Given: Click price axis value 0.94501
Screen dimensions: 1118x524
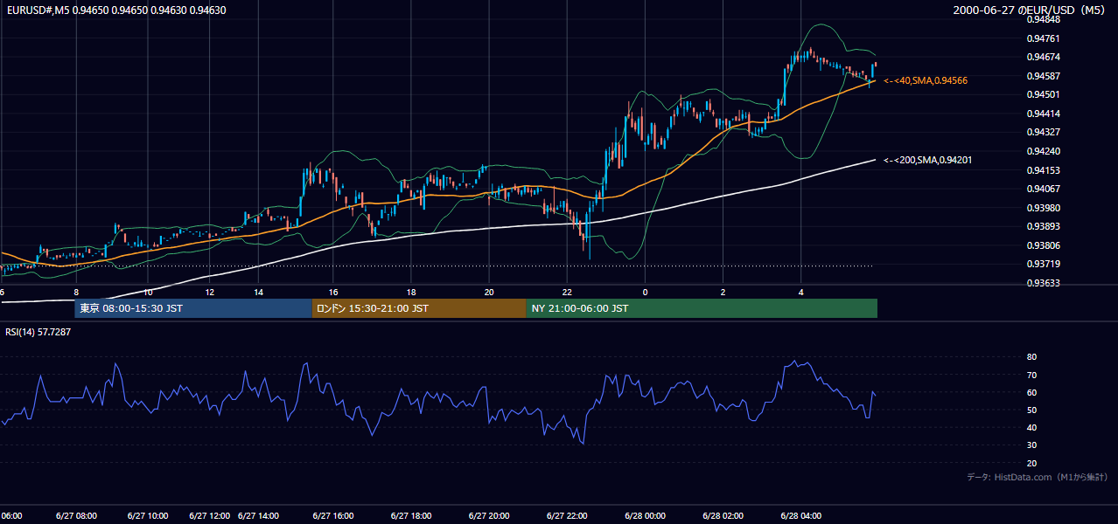Looking at the screenshot, I should coord(1043,95).
